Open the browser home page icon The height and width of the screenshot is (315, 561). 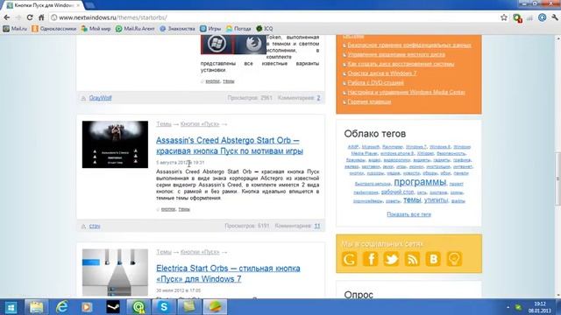tap(41, 17)
